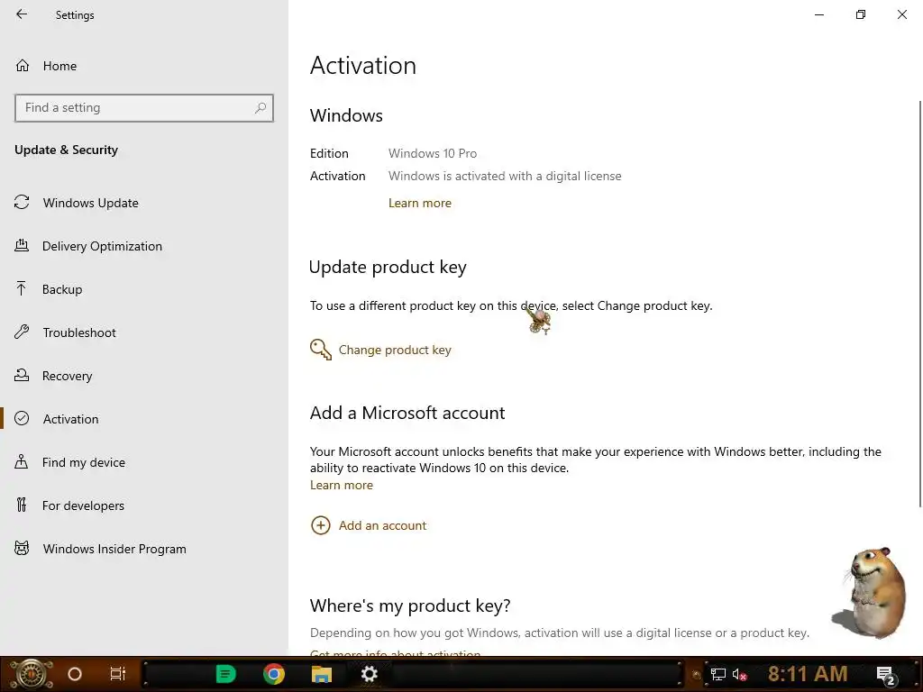Click the Where's my product key? heading
This screenshot has height=692, width=923.
tap(410, 605)
